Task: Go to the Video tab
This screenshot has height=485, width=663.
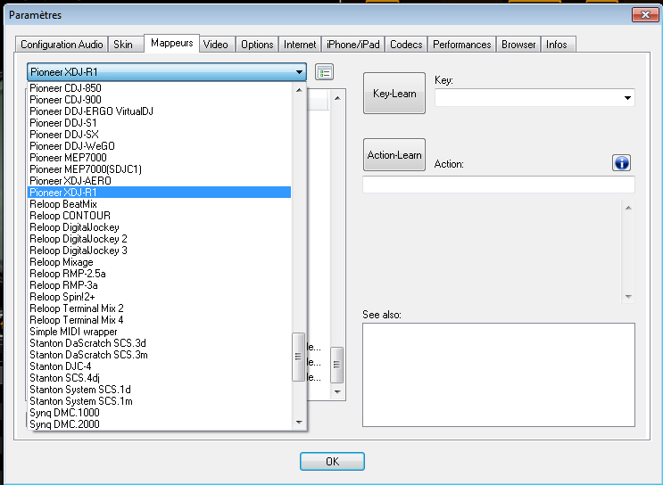Action: tap(215, 45)
